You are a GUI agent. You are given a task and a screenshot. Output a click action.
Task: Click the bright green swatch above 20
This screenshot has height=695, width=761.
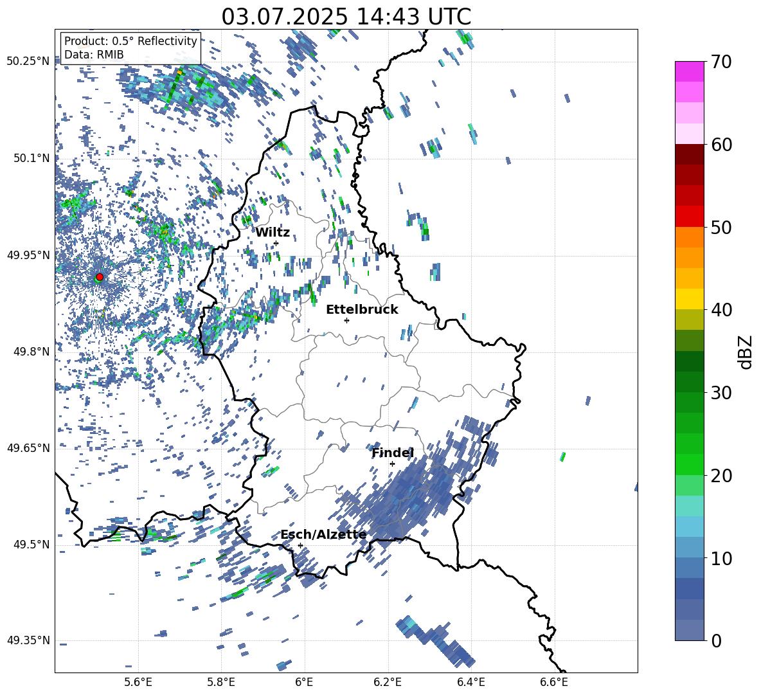(689, 464)
